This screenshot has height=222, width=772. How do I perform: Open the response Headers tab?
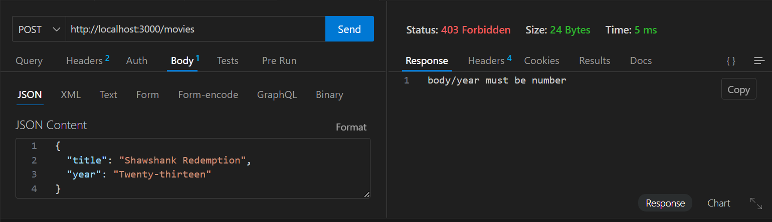(490, 60)
